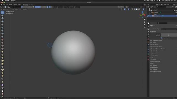Select the Draw sculpt brush
This screenshot has height=99, width=177.
(2, 12)
